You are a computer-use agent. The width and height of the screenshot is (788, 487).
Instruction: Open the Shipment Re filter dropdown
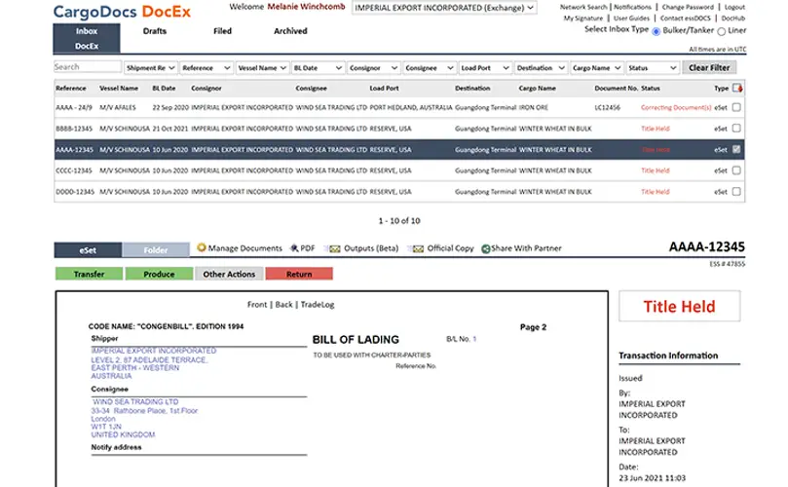151,68
